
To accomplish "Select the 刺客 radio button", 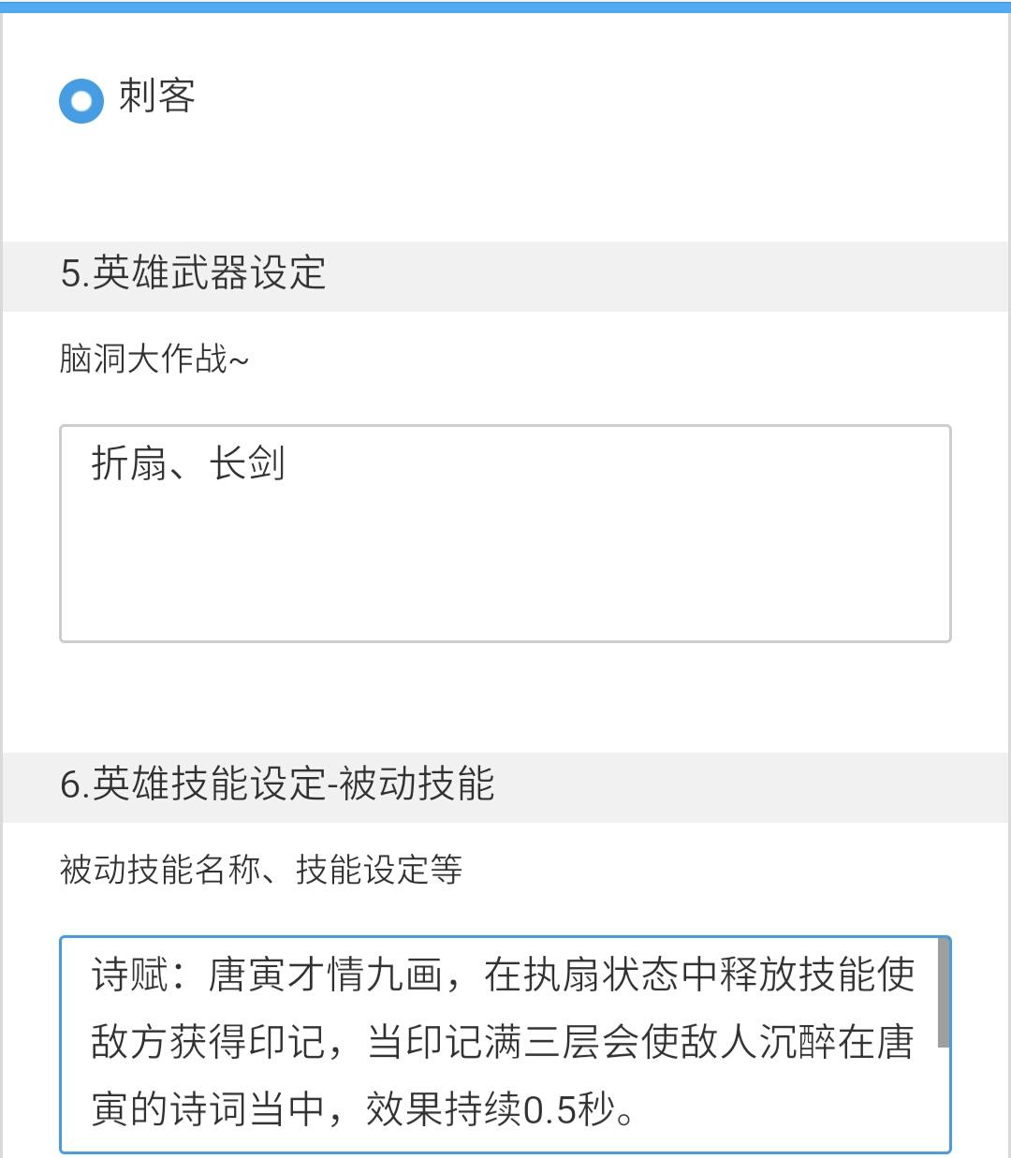I will pyautogui.click(x=81, y=100).
